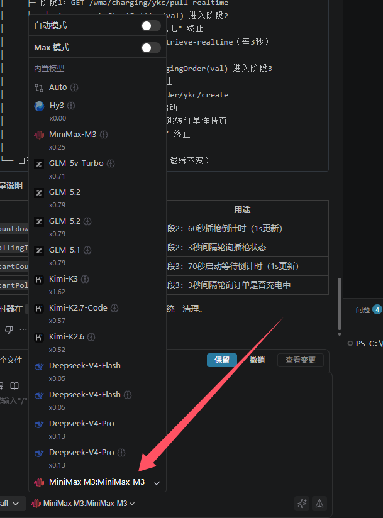Click the x0.00 multiplier under Hy3
Screen dimensions: 383x518
click(x=57, y=118)
